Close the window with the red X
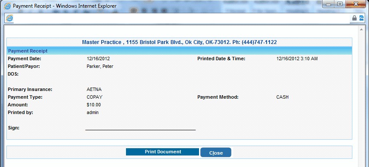The width and height of the screenshot is (369, 167). pos(356,4)
